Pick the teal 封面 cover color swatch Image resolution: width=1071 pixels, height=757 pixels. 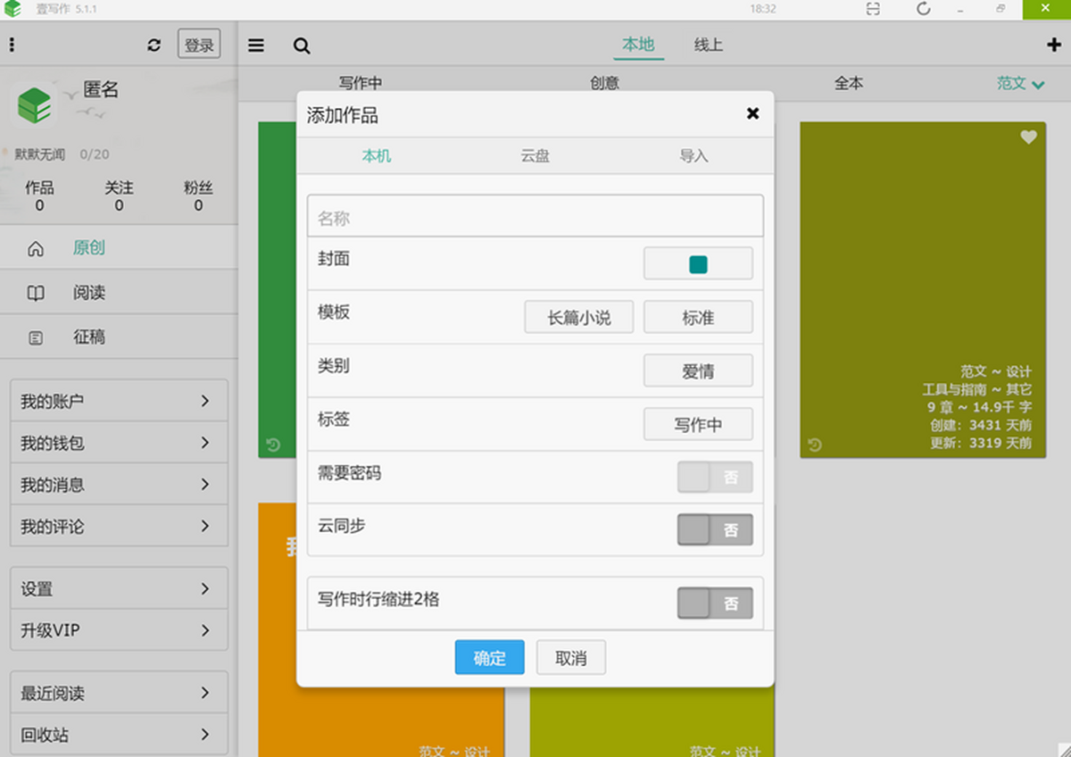698,264
